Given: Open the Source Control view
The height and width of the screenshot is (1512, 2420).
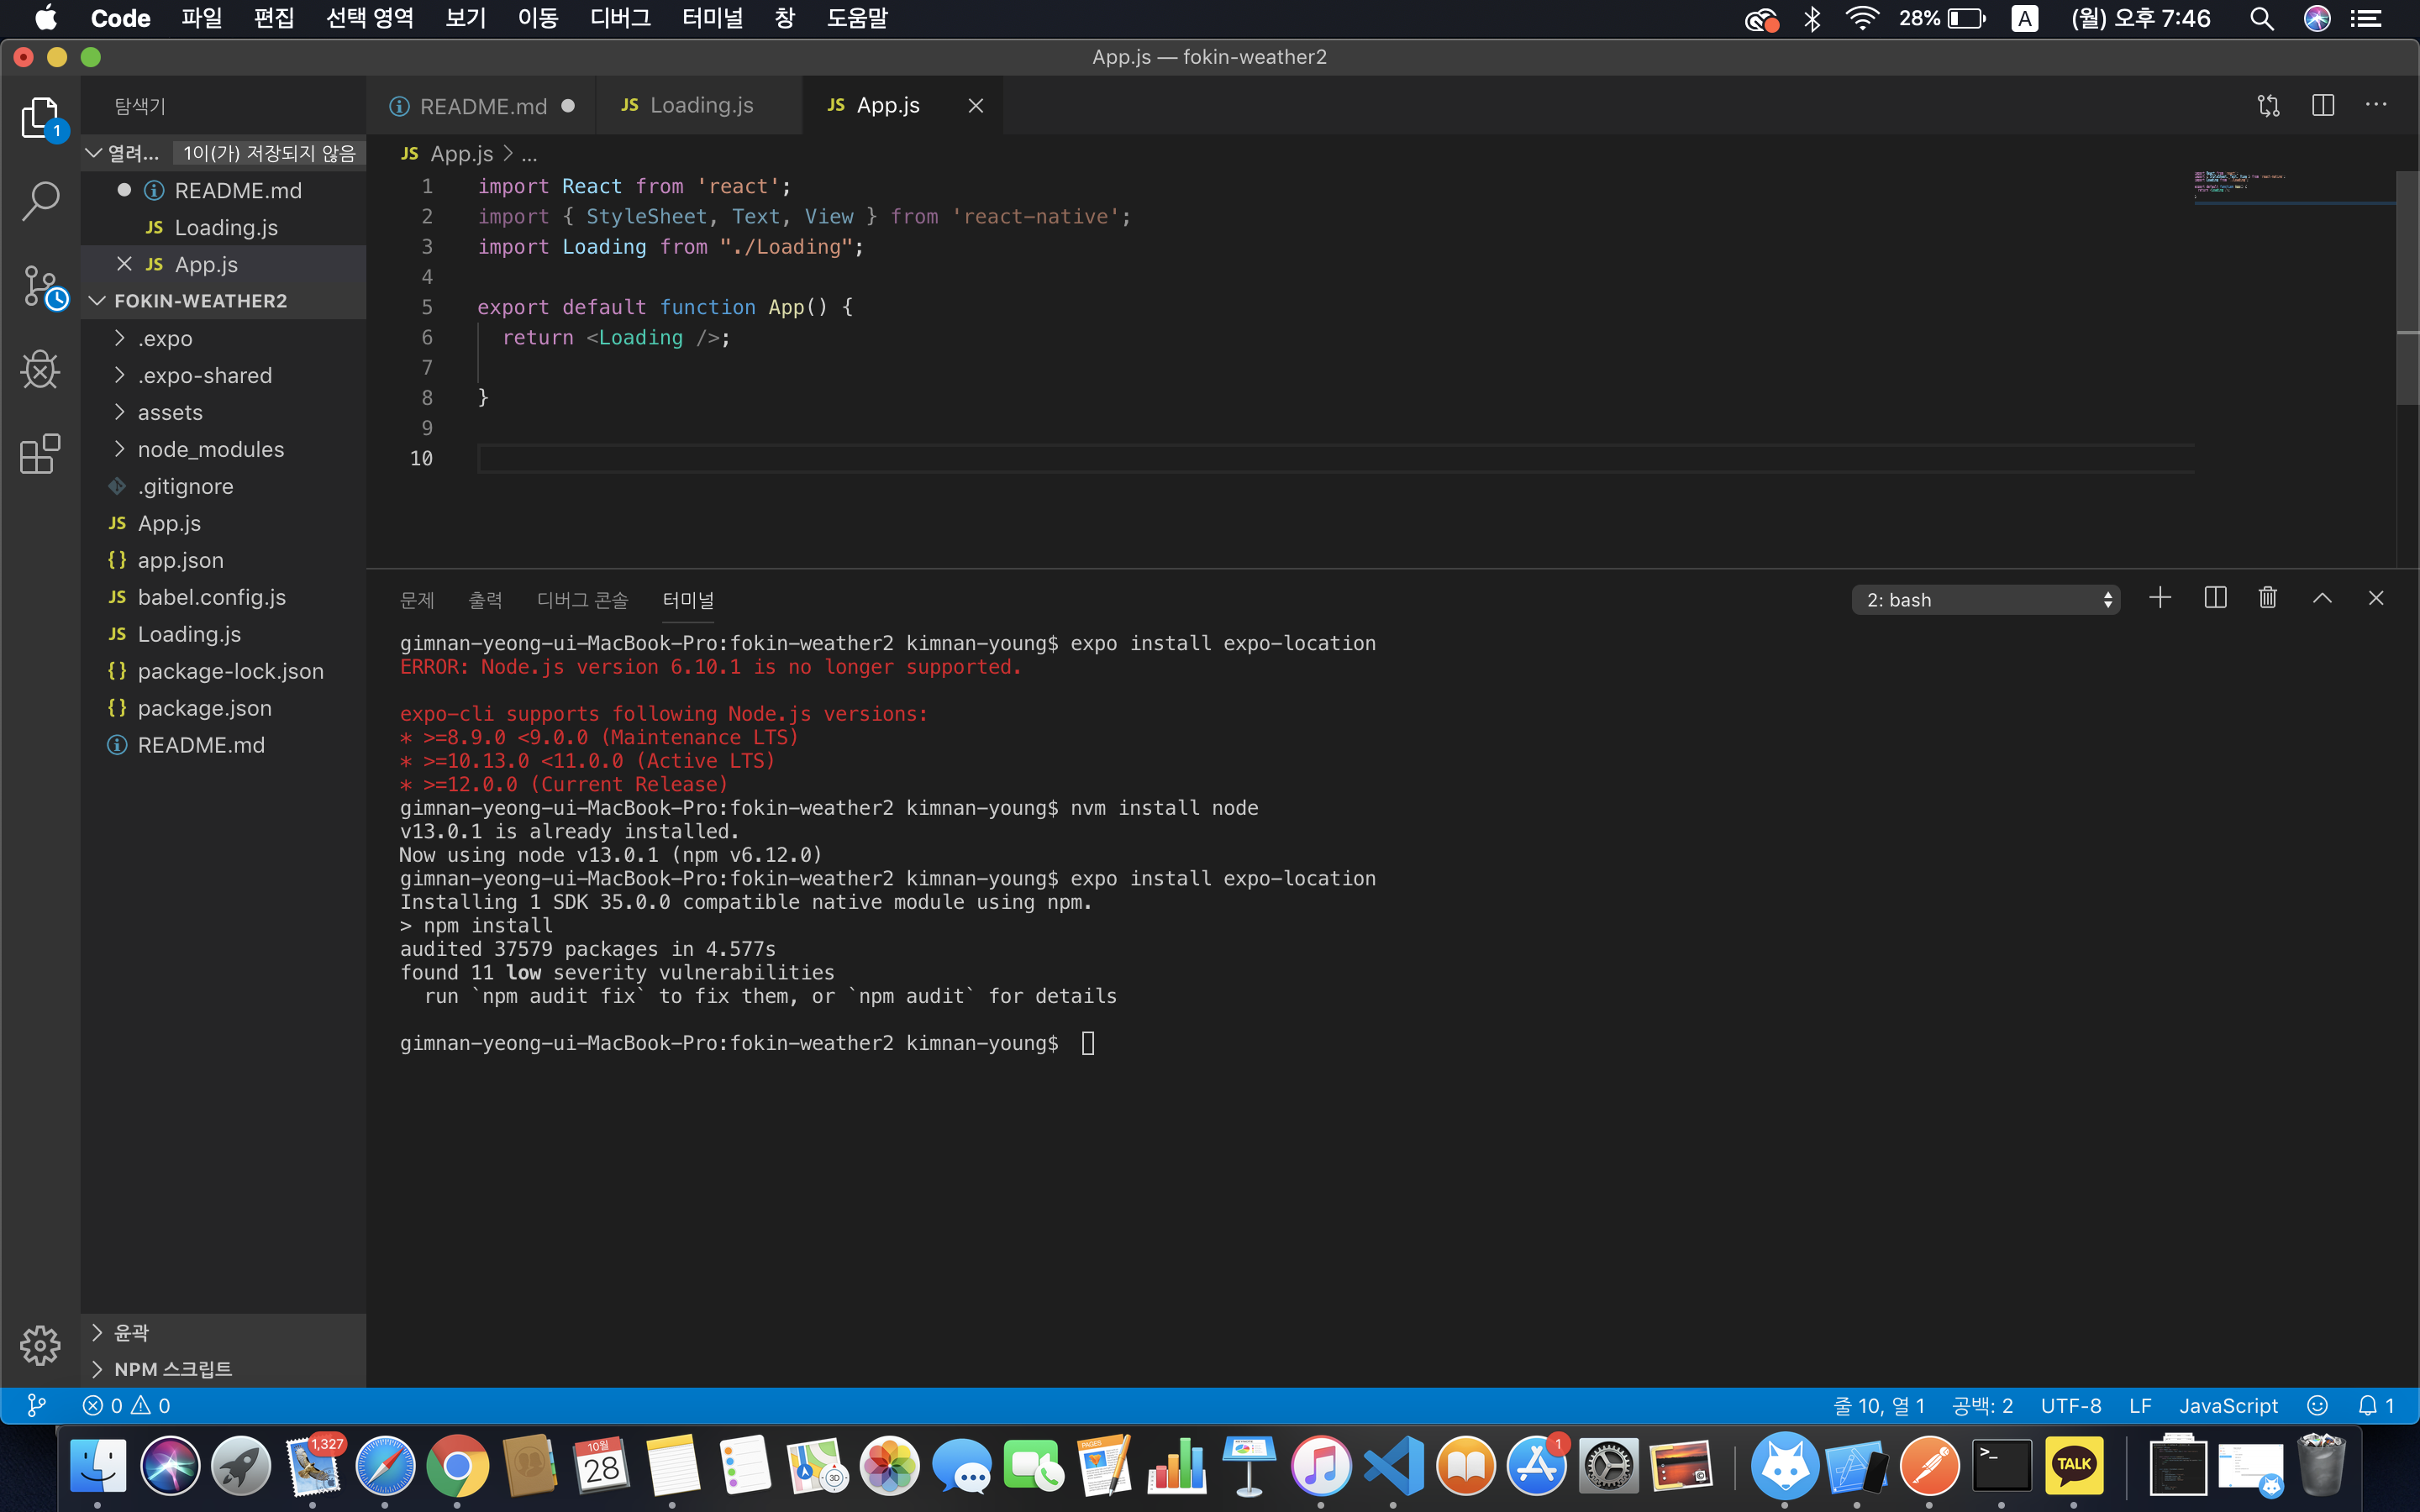Looking at the screenshot, I should point(42,287).
